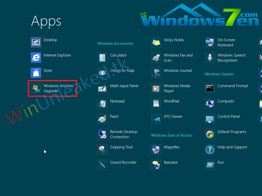Click the Sound Recorder label
Viewport: 262px width, 196px height.
[123, 163]
